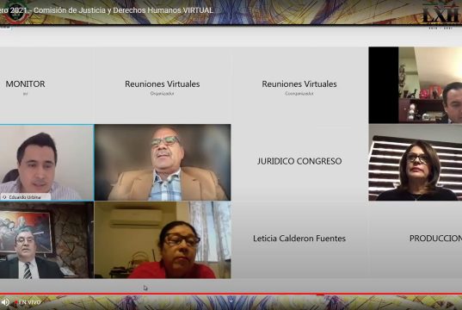Click the Reuniones Virtuales Organizador tile
This screenshot has width=462, height=310.
tap(163, 85)
